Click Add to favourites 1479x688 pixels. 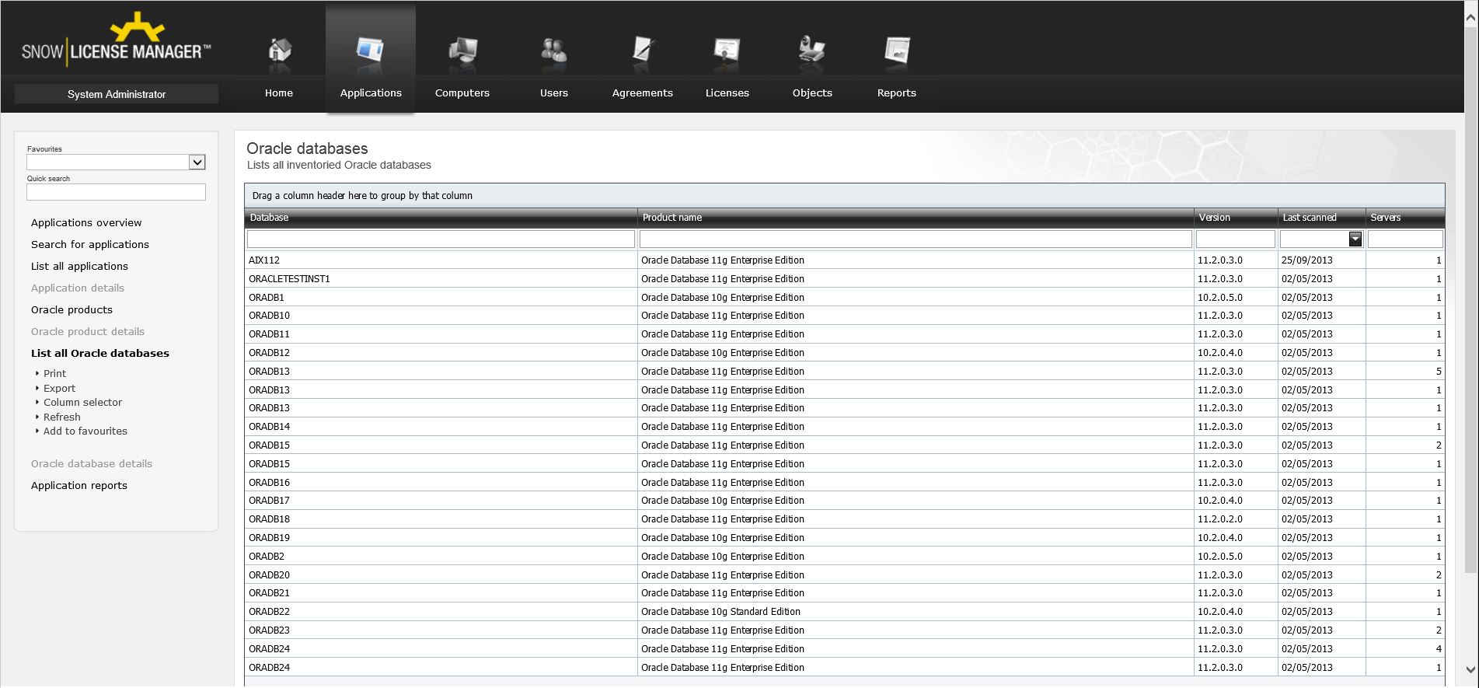[x=85, y=431]
